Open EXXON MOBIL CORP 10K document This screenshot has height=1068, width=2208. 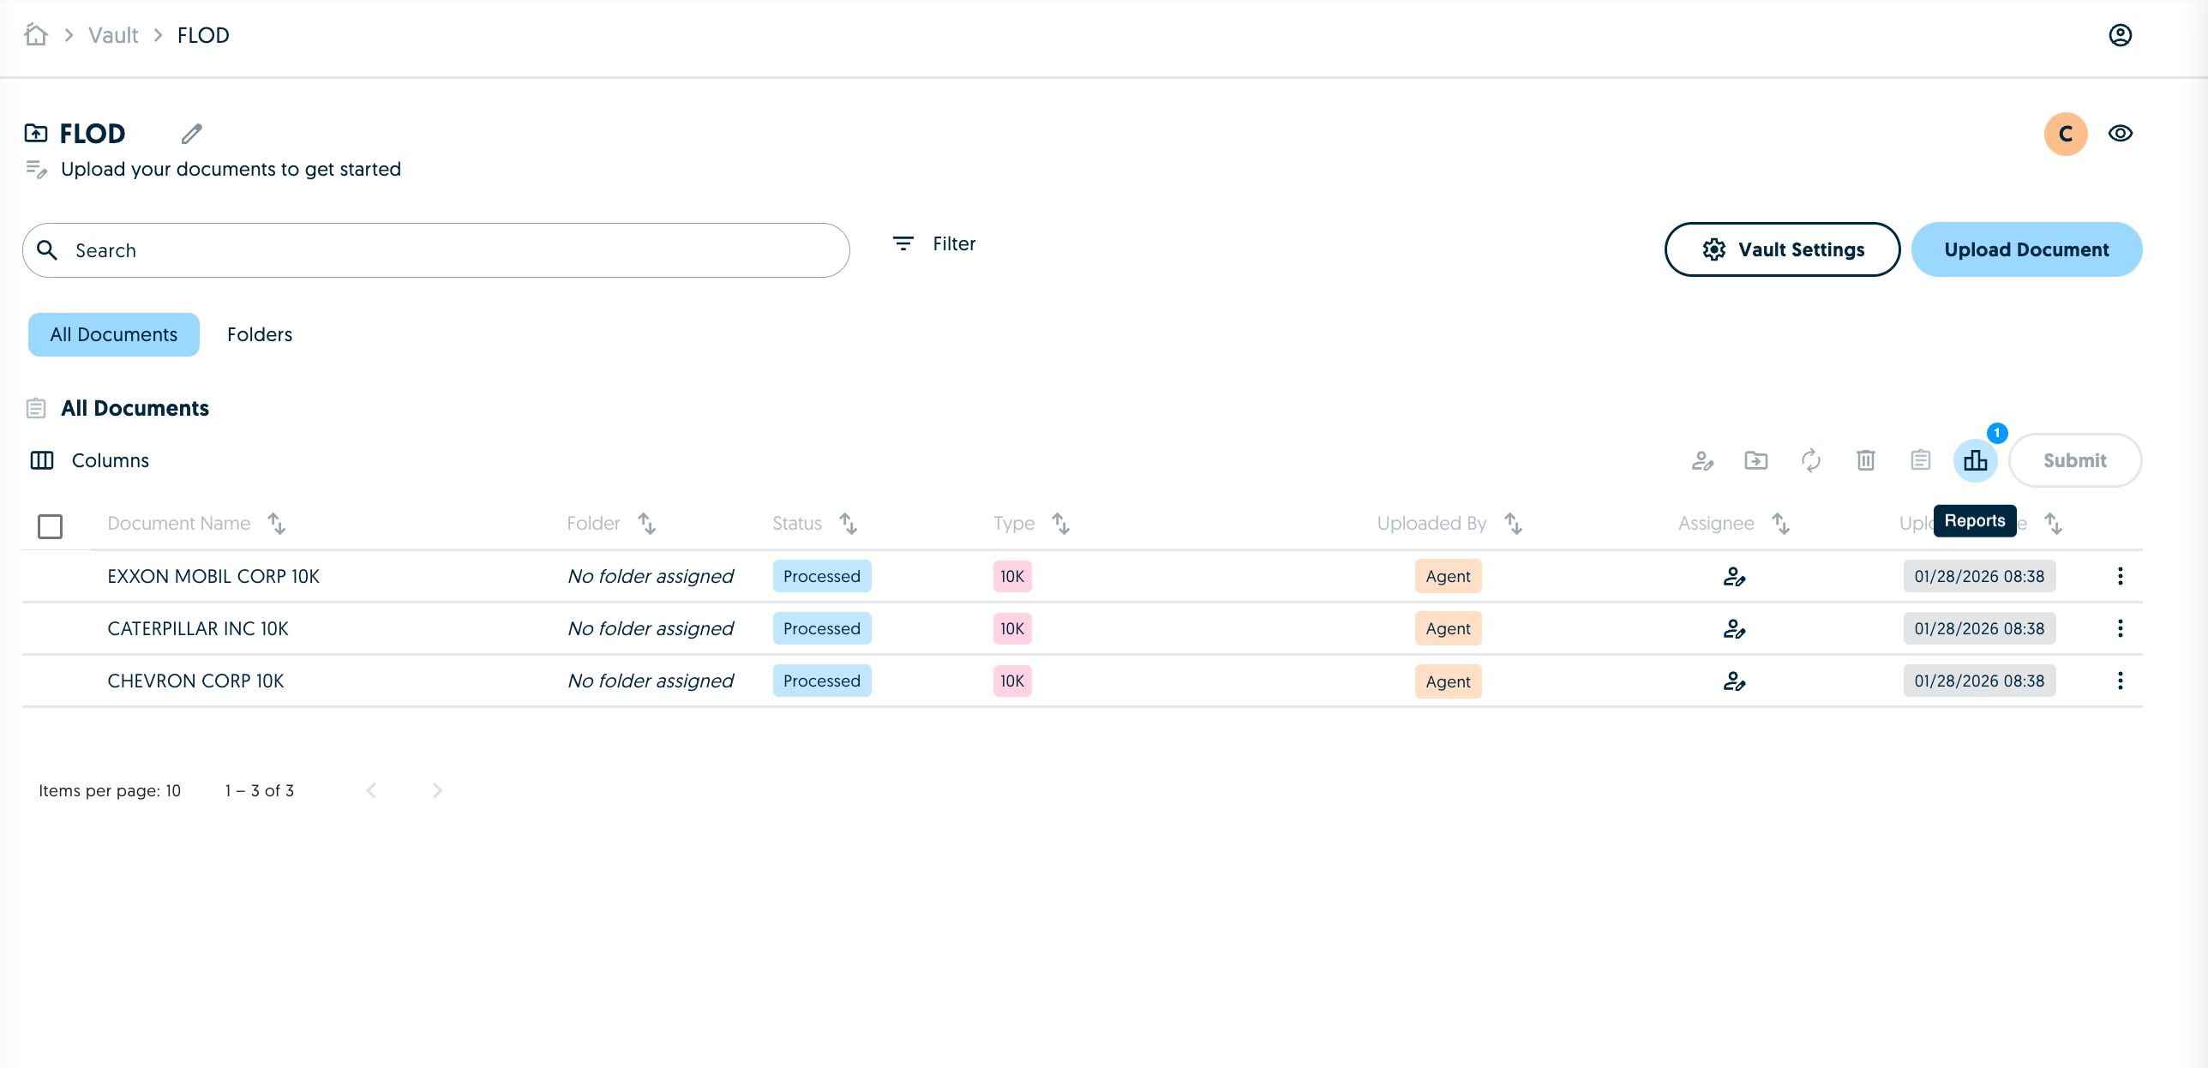[x=213, y=577]
